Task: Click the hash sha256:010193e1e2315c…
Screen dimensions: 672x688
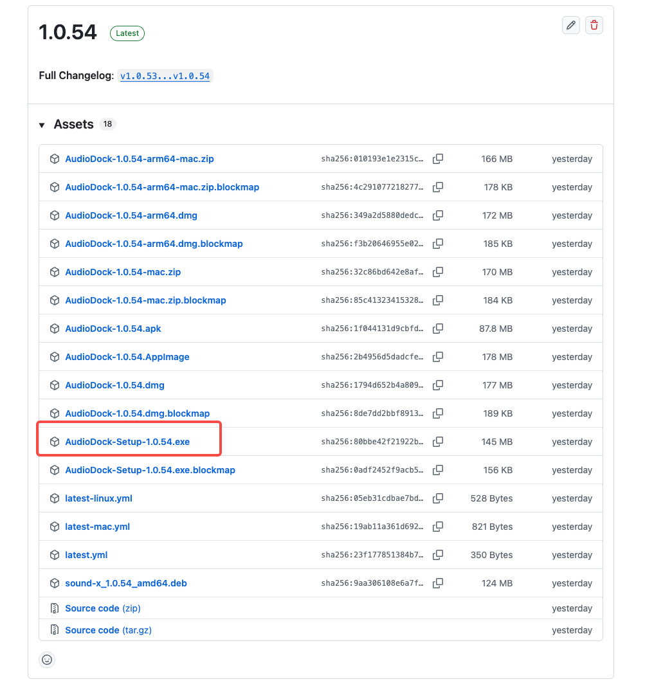Action: point(372,159)
